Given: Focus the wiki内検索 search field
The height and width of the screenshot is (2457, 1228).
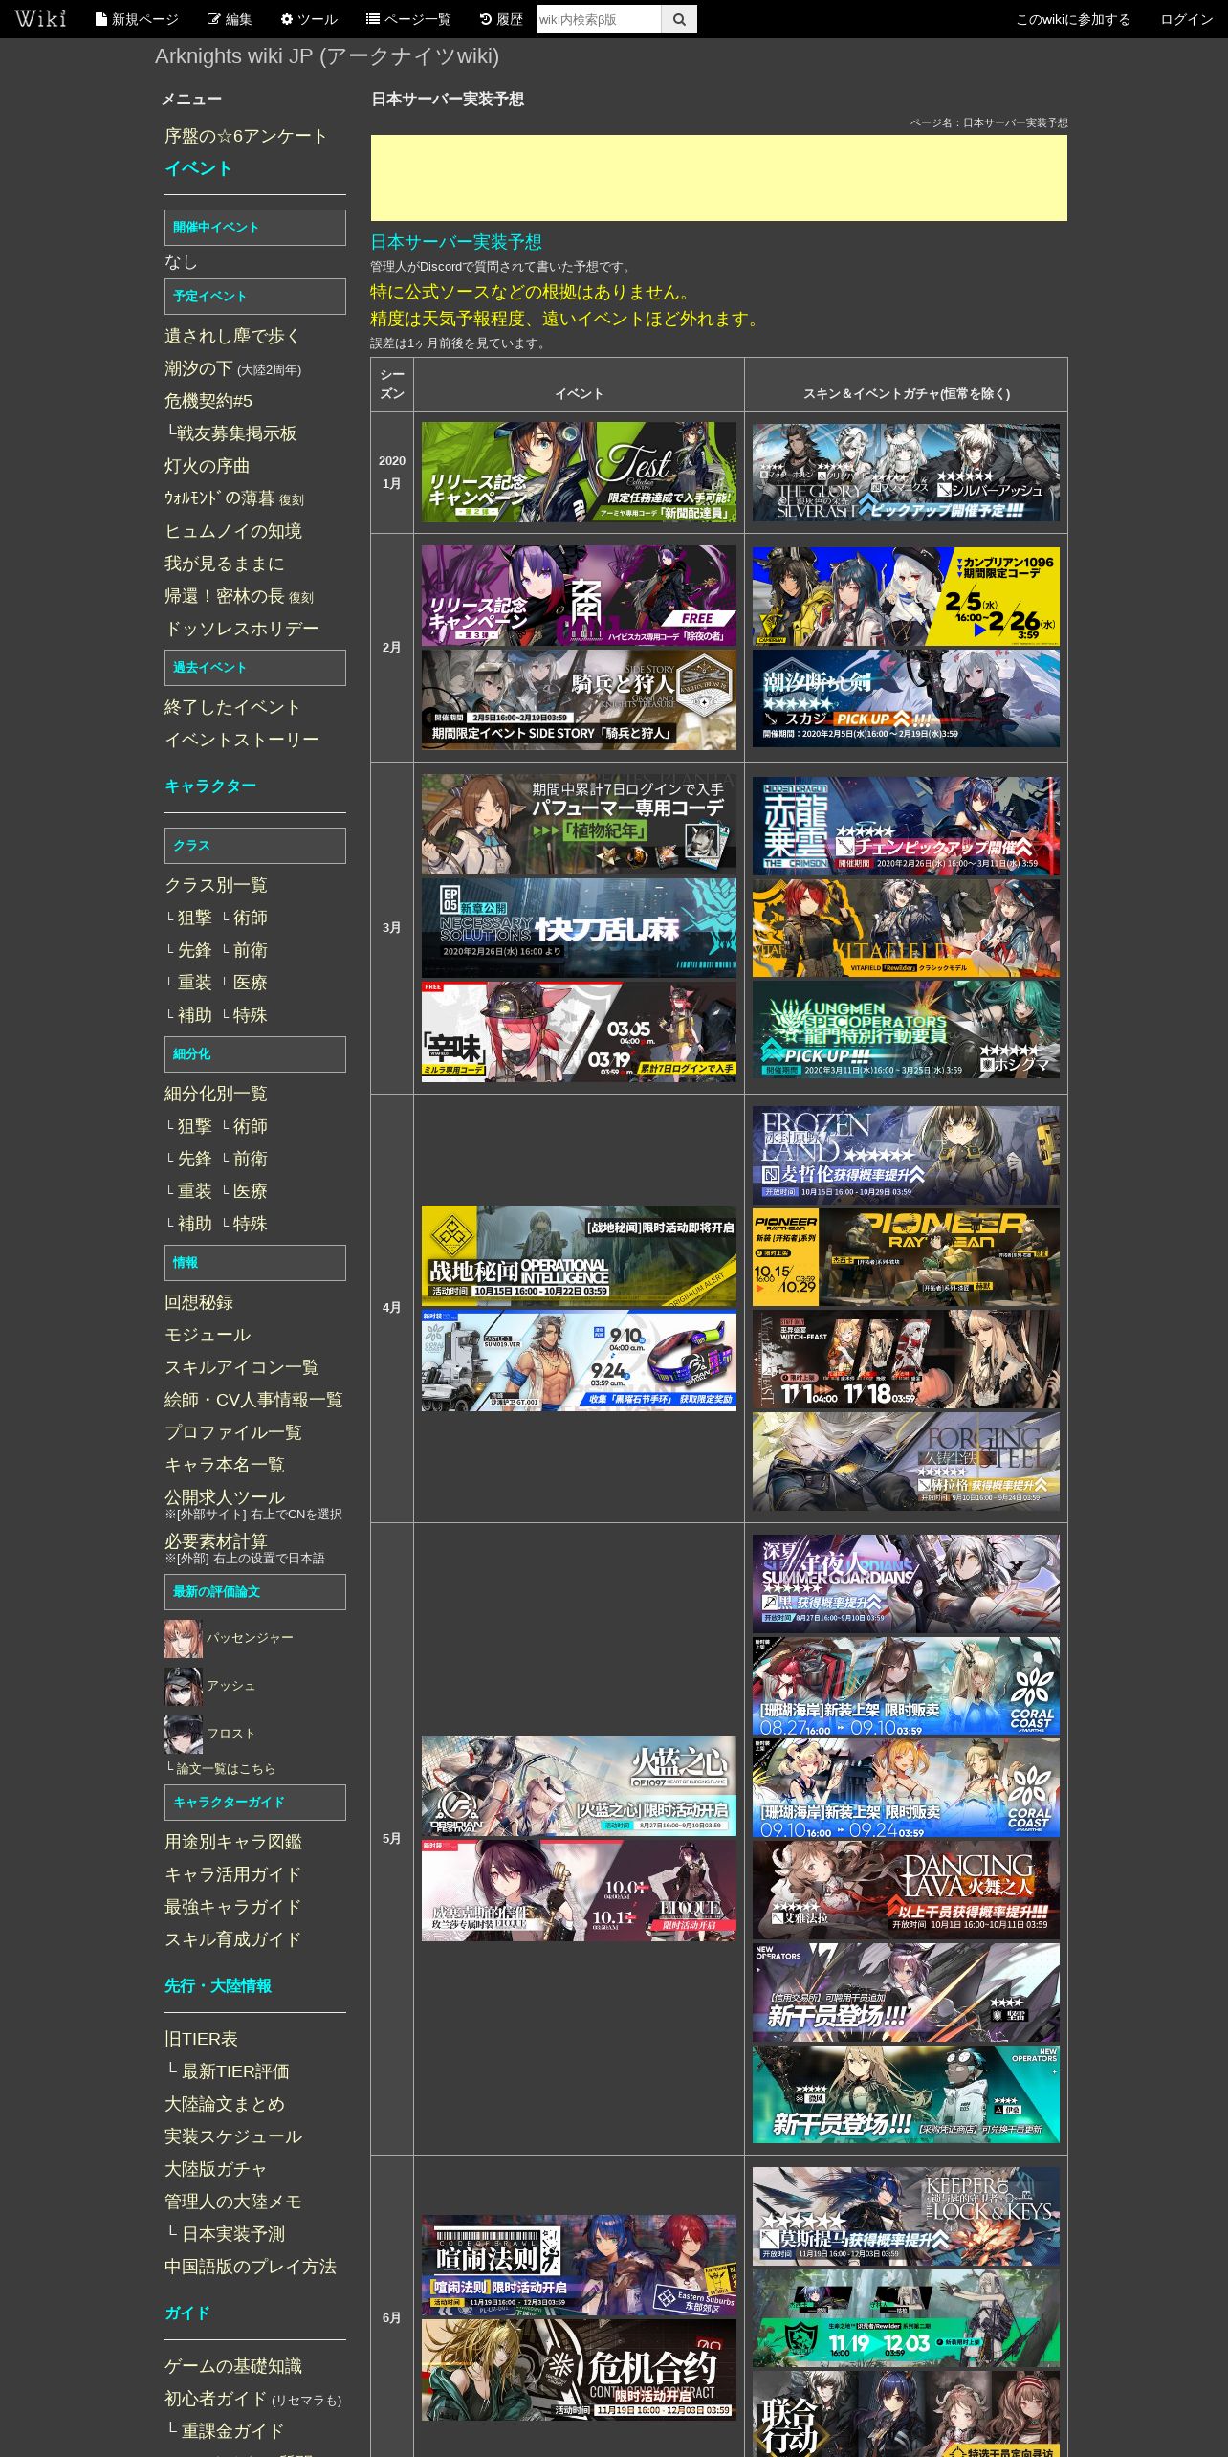Looking at the screenshot, I should pos(599,19).
